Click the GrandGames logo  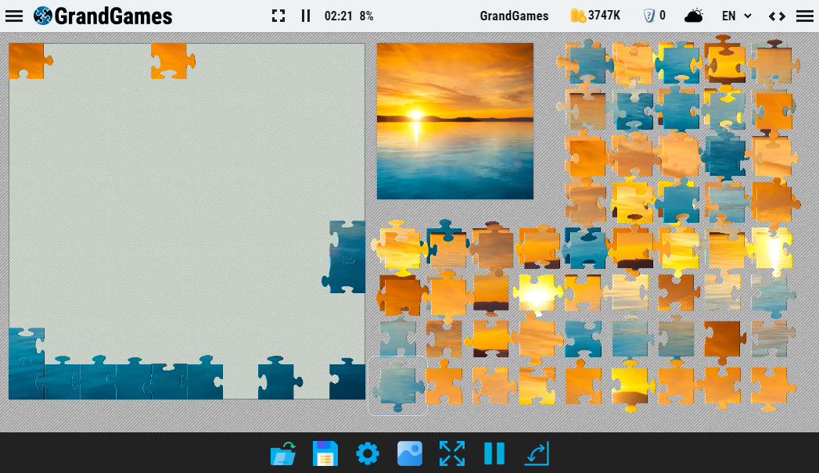coord(103,16)
